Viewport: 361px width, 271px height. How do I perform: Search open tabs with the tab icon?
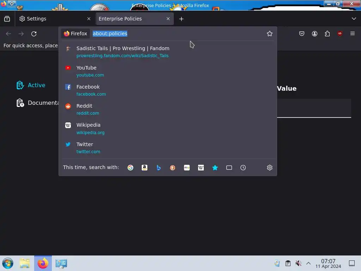[229, 168]
